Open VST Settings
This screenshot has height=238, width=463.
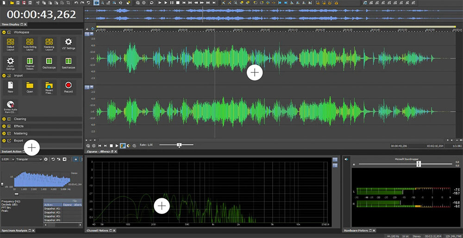pos(68,44)
